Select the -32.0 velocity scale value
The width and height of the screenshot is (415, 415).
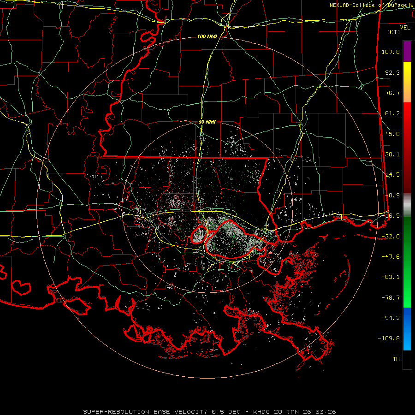(x=391, y=237)
